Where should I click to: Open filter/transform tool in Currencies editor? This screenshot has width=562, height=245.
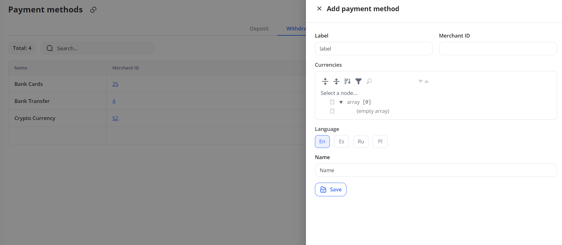point(359,81)
